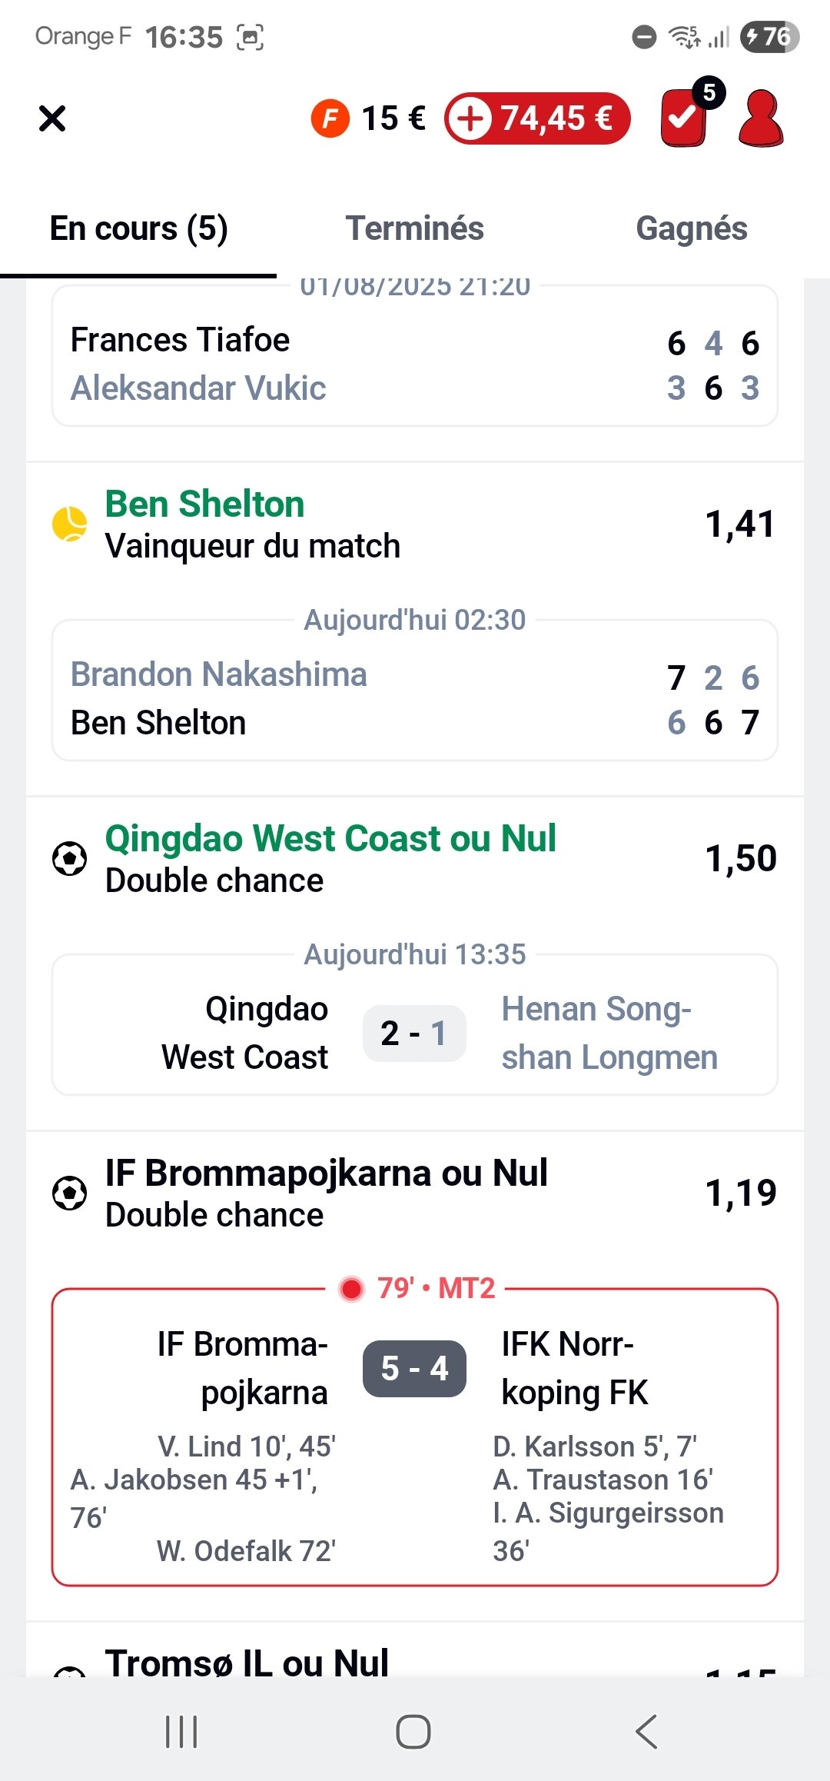Tap the soccer ball icon beside Qingdao bet

(69, 859)
